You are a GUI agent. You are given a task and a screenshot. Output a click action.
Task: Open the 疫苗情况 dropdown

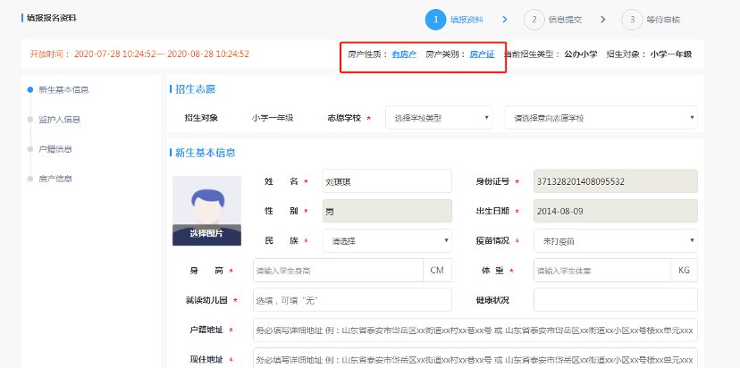615,240
